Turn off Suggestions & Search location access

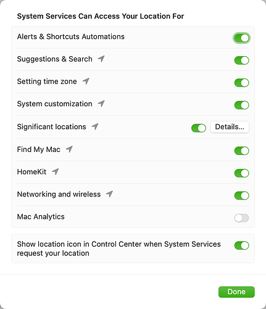click(241, 61)
